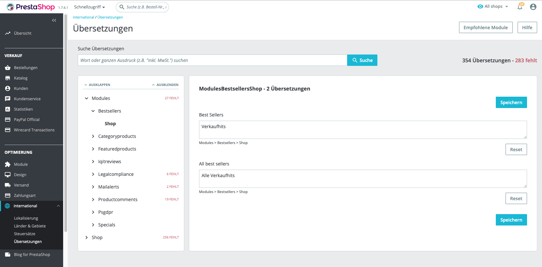Expand the Legalcompliance node
Image resolution: width=542 pixels, height=267 pixels.
point(93,174)
